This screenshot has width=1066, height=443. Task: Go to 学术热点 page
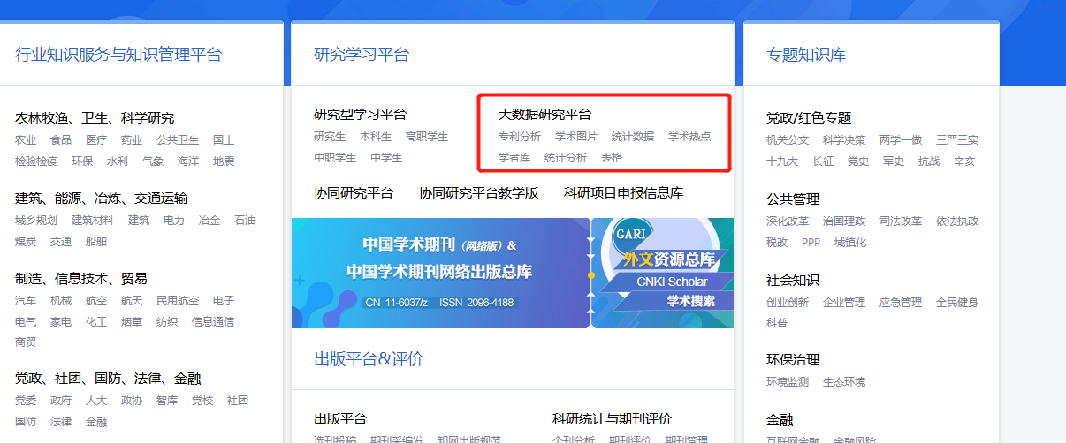(689, 137)
